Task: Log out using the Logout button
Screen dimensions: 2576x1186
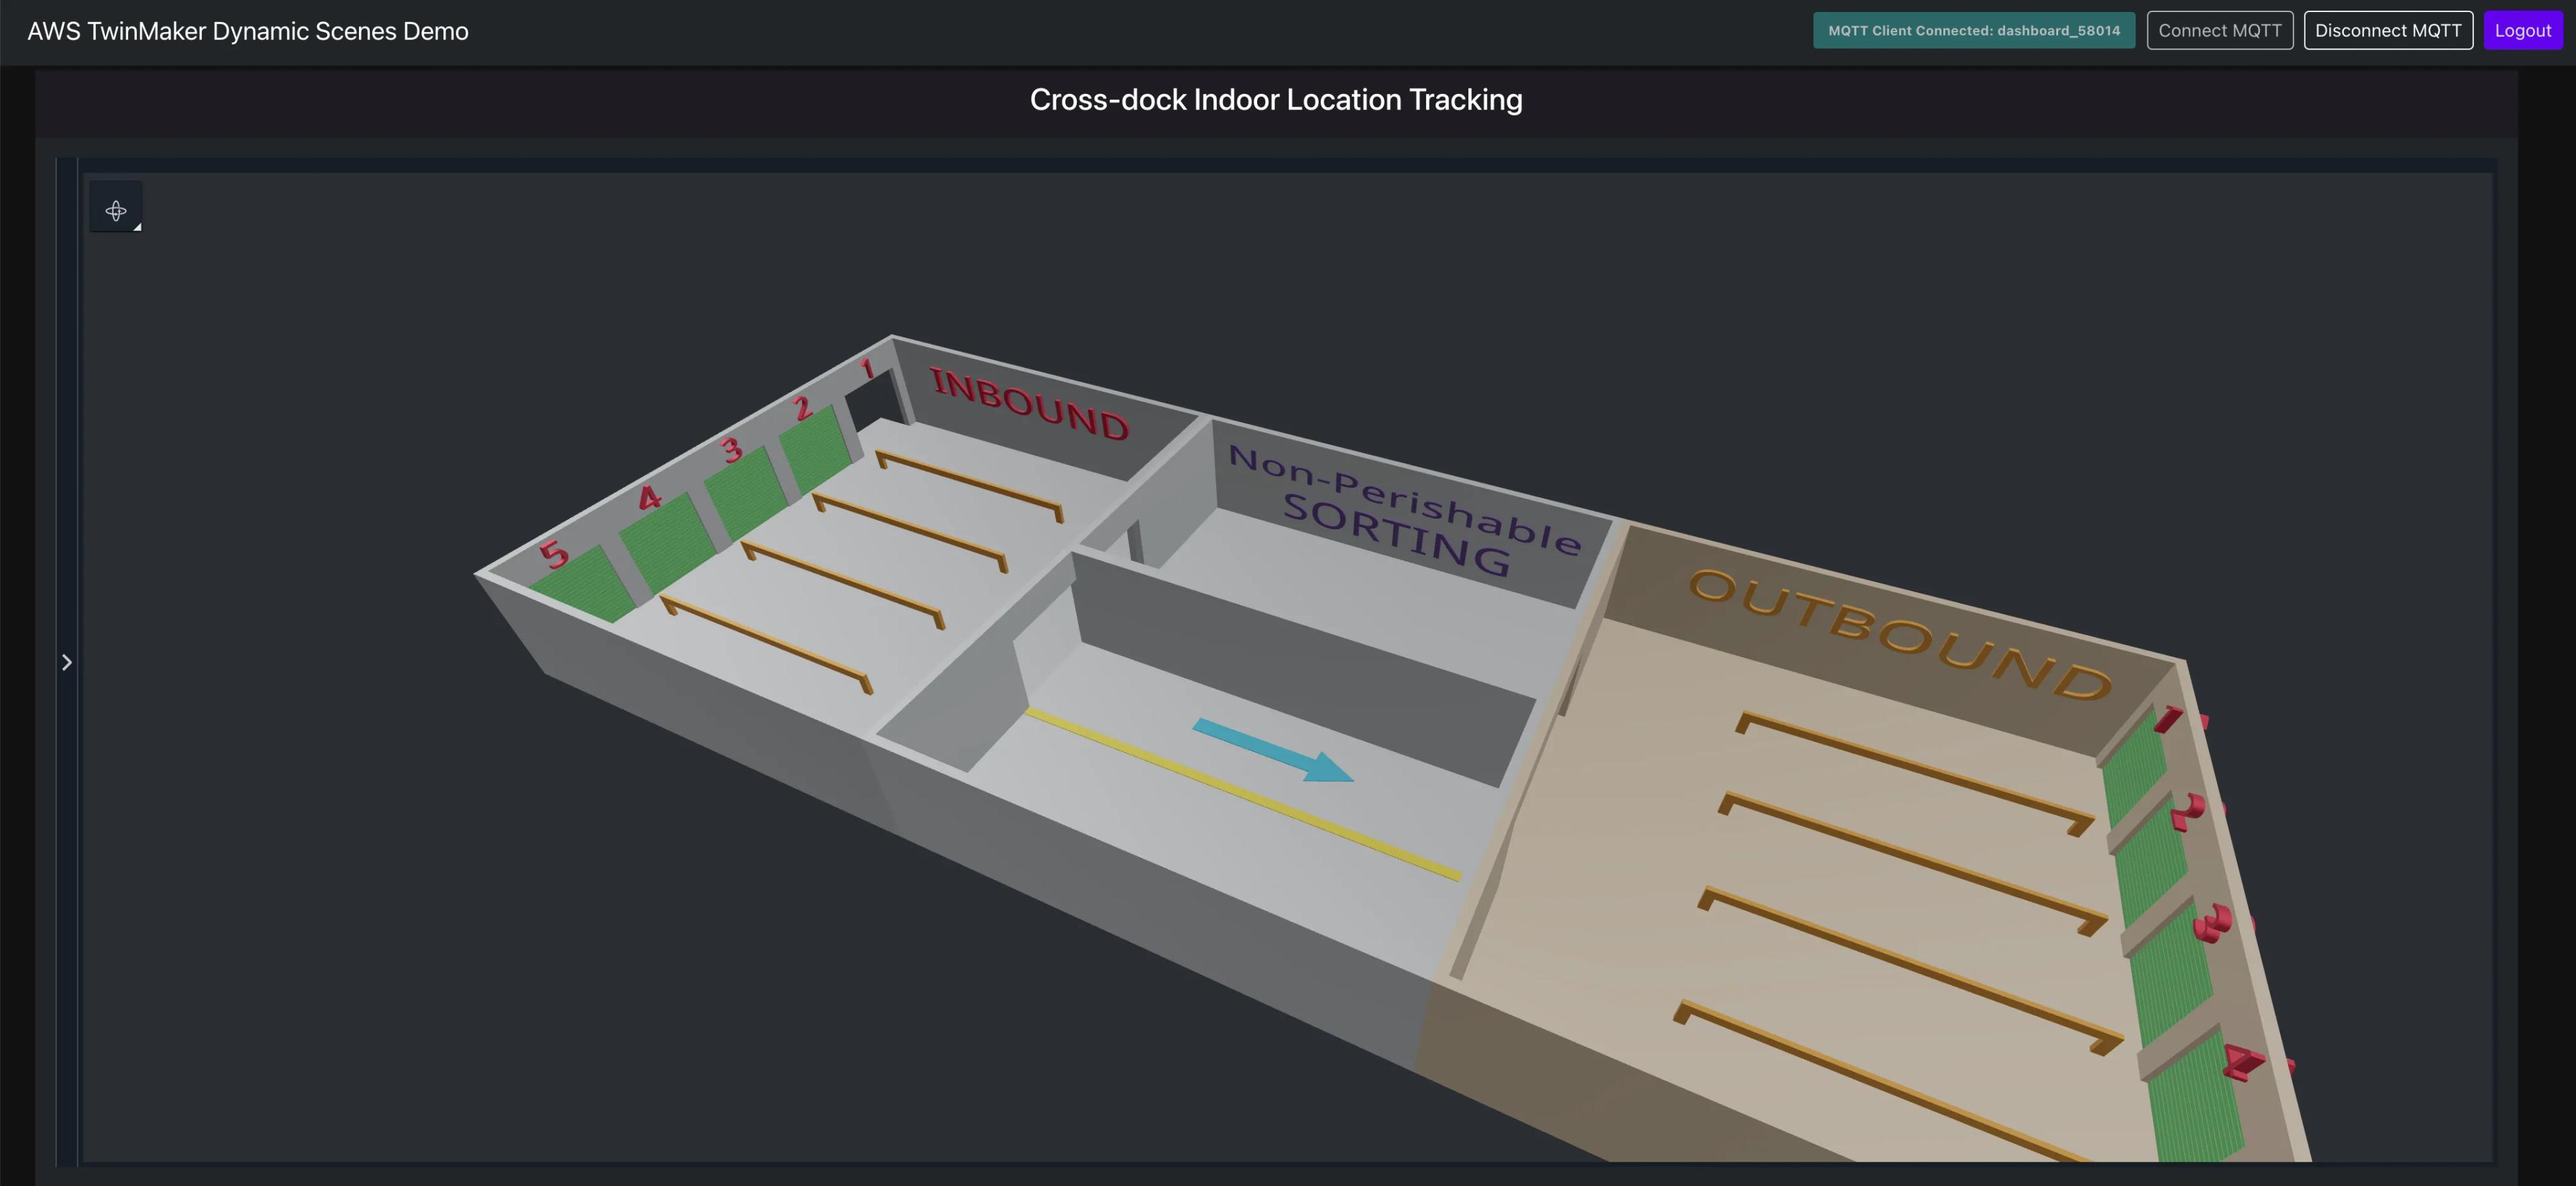Action: pos(2522,30)
